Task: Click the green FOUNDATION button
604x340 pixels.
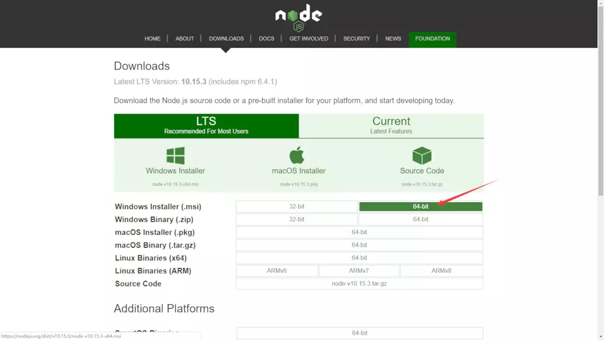Action: click(432, 39)
